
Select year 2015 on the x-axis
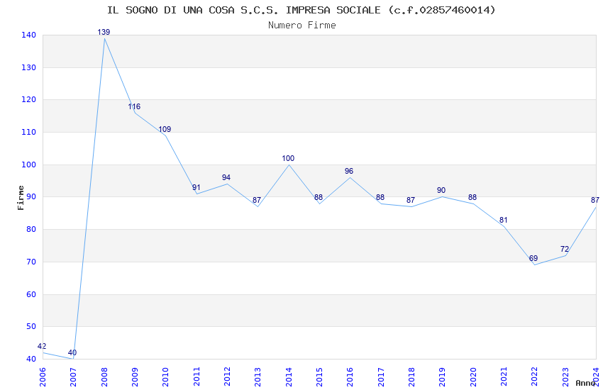pos(319,377)
